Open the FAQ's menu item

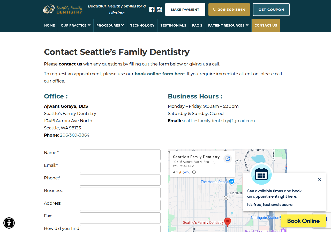click(197, 26)
